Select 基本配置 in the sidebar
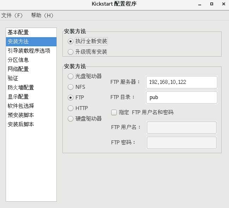The width and height of the screenshot is (229, 208). click(31, 32)
